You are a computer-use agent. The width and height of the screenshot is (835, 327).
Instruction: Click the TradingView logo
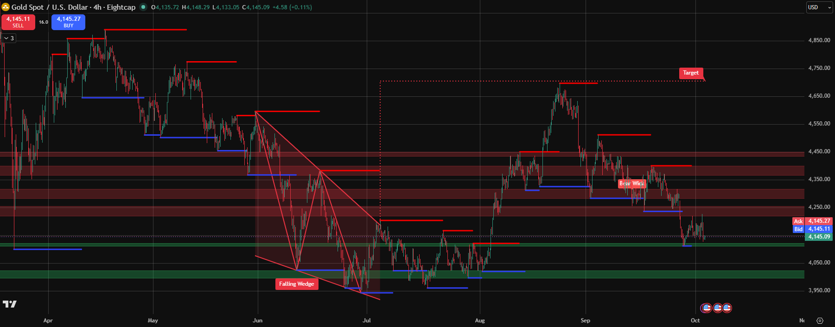tap(10, 304)
